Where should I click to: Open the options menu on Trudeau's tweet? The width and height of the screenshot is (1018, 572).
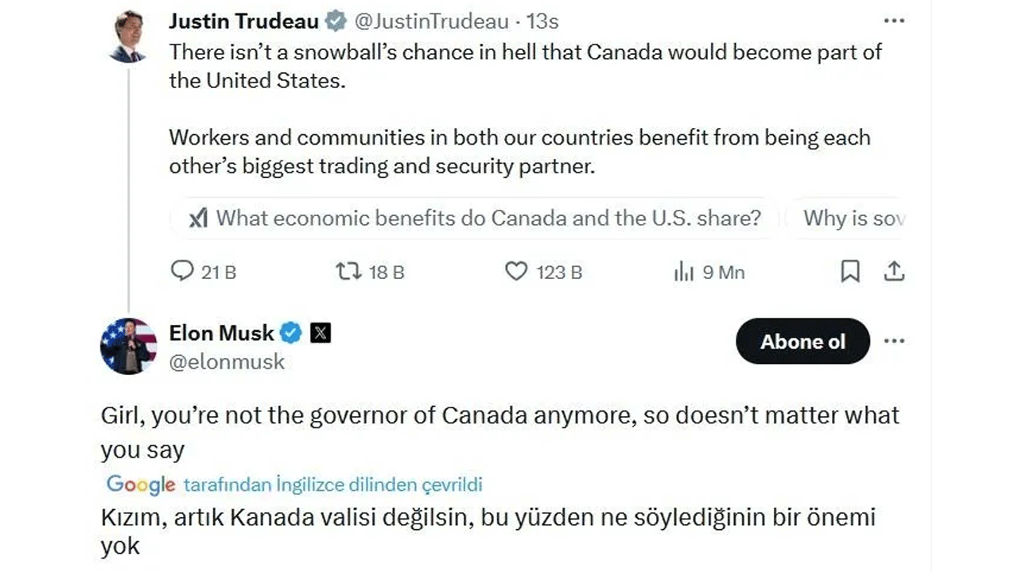894,20
